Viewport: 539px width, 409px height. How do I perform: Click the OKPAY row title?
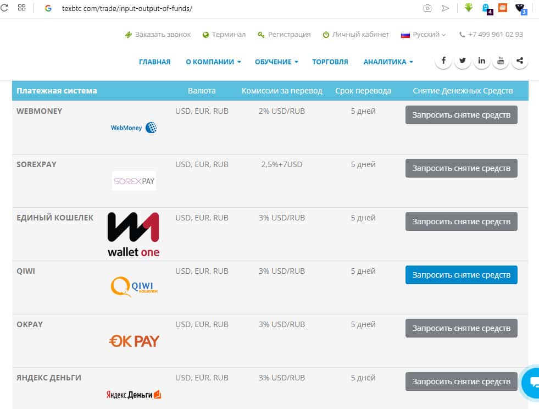(30, 324)
